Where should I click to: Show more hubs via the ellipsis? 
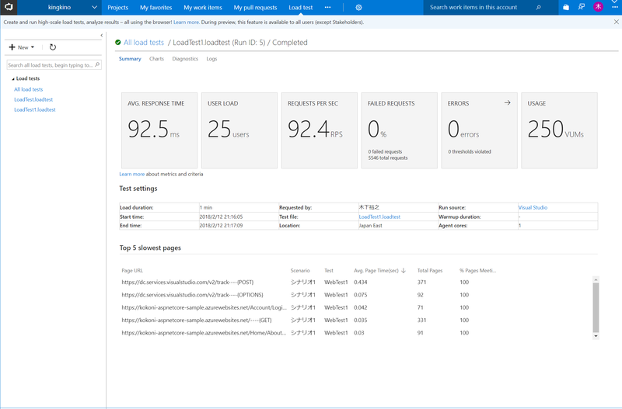(327, 8)
